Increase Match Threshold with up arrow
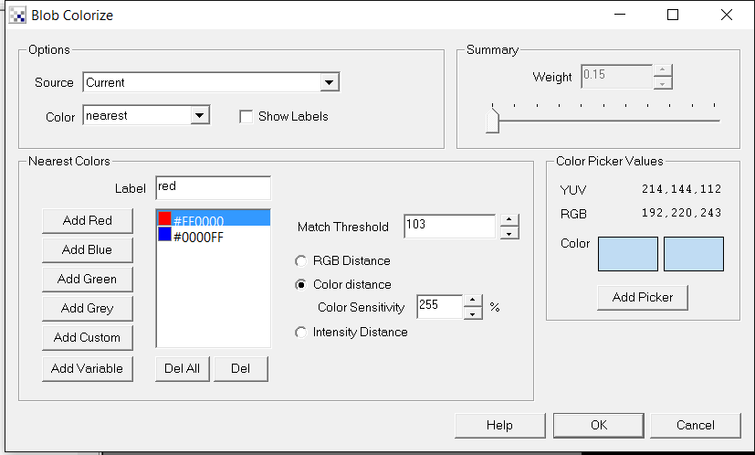The width and height of the screenshot is (755, 455). [509, 219]
